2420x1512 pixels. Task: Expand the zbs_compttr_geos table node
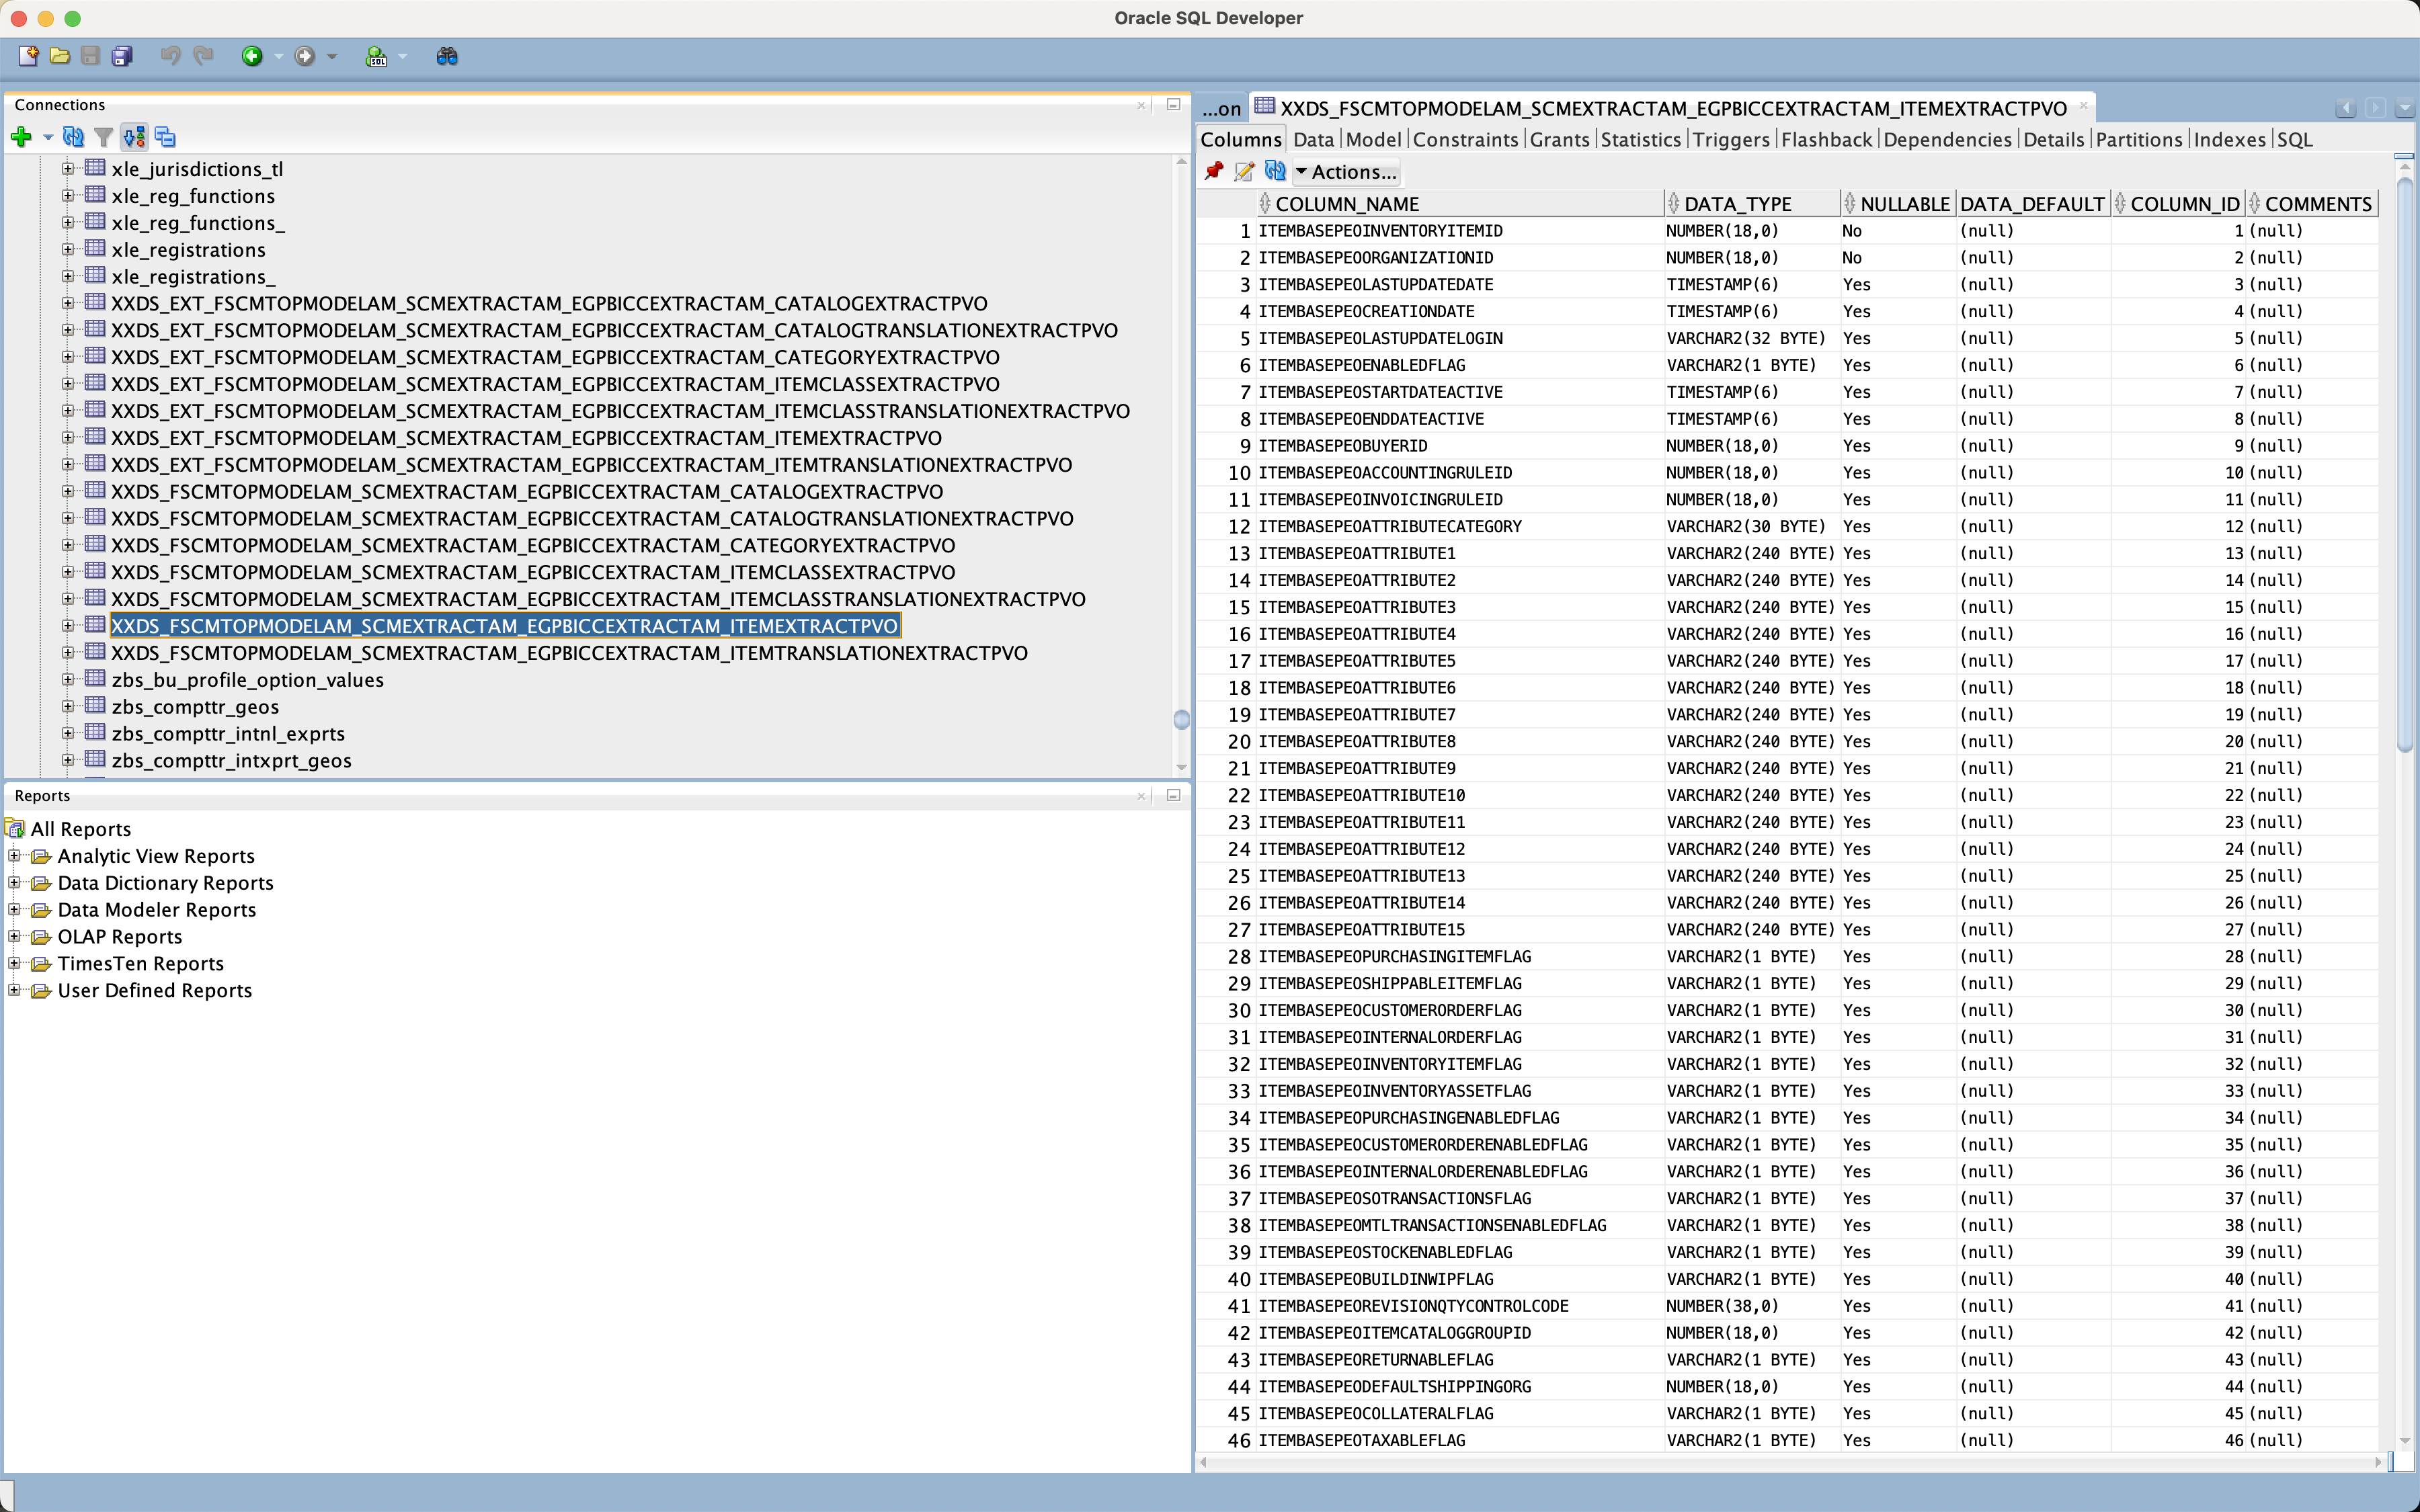click(68, 706)
